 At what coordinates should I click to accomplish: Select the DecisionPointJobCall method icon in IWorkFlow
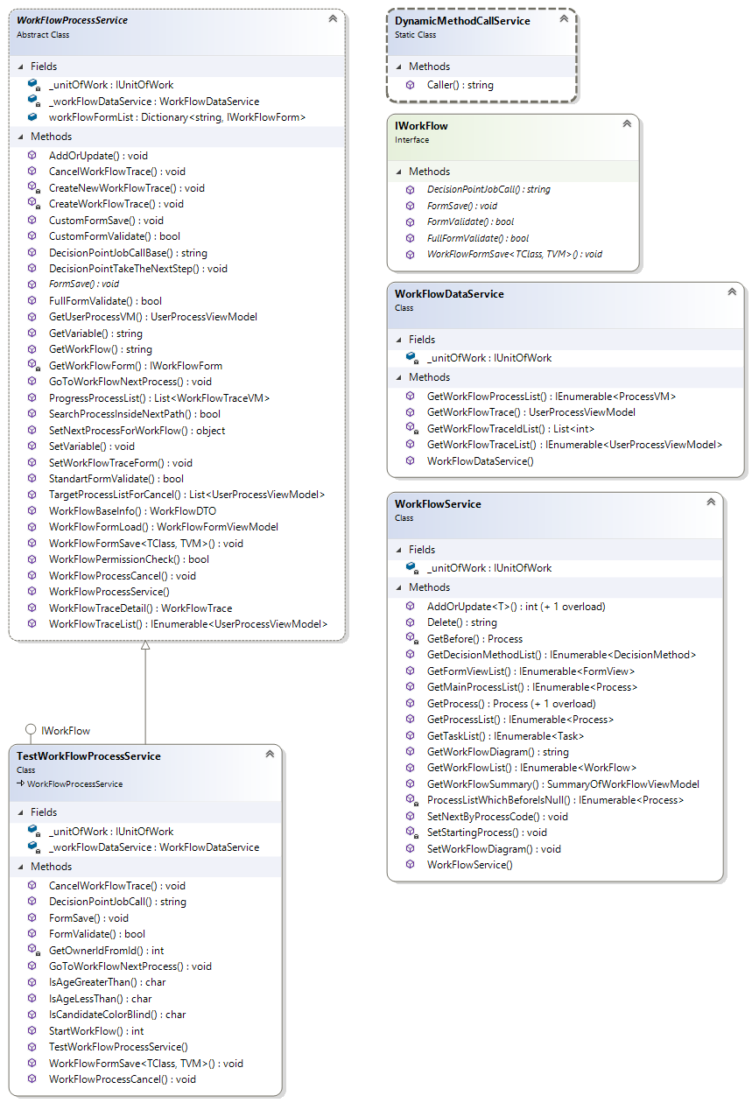pos(411,189)
